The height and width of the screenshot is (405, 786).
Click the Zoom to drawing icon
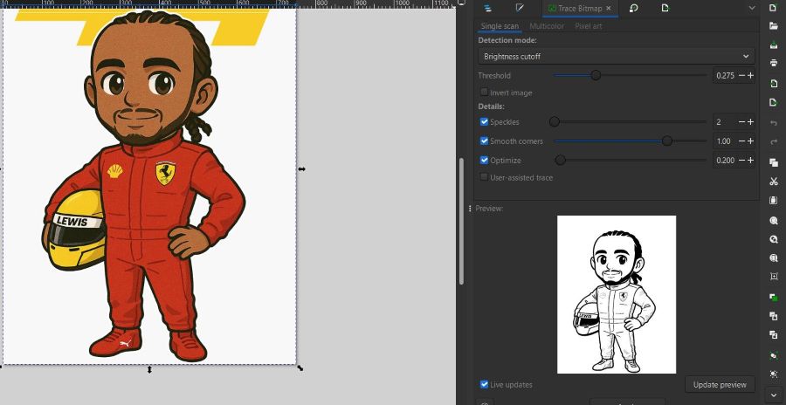774,239
